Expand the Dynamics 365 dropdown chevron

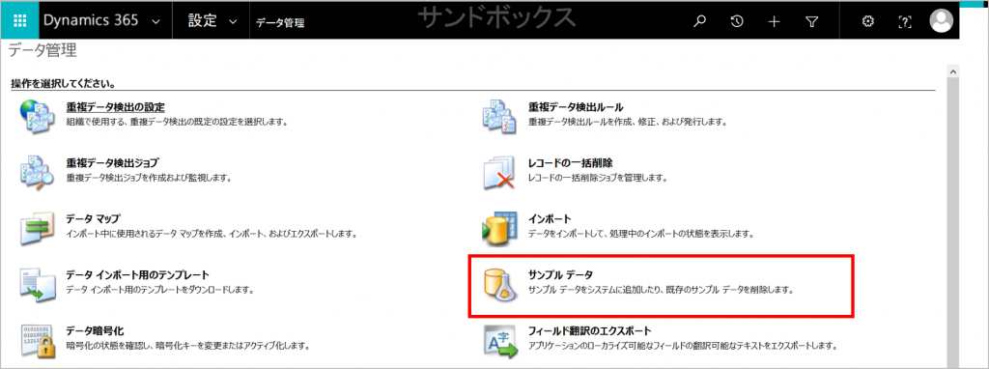click(x=156, y=21)
